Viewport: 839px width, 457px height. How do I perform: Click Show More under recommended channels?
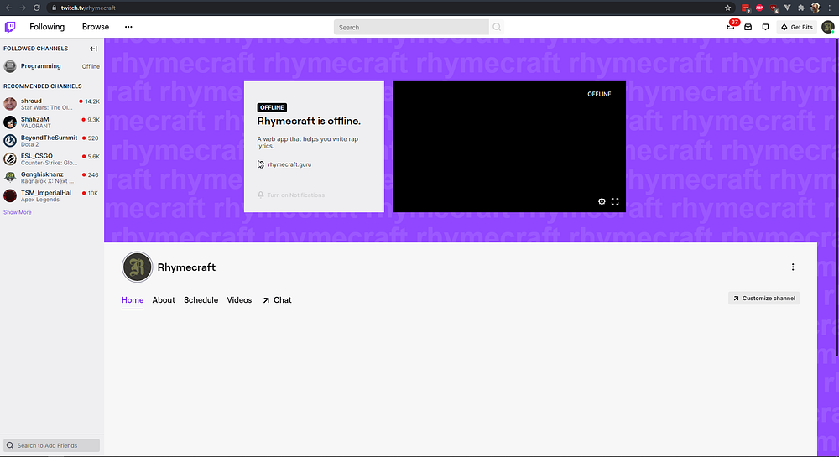(x=17, y=212)
